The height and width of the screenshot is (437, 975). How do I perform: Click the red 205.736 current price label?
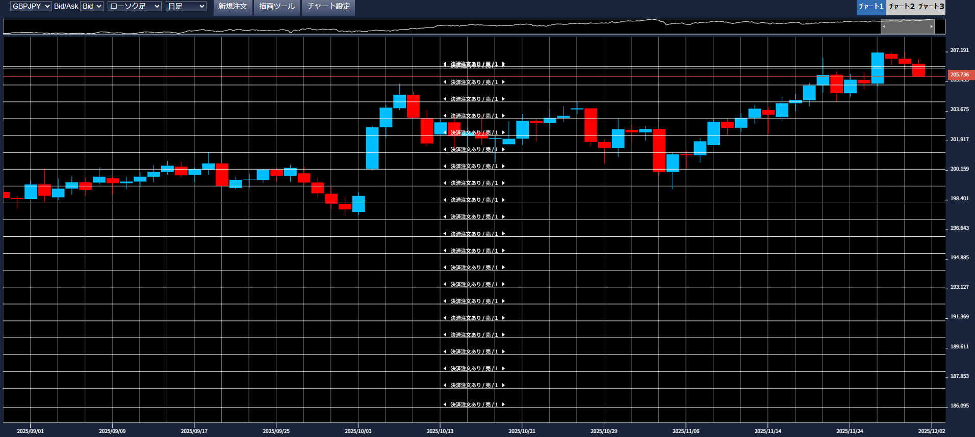pyautogui.click(x=960, y=75)
